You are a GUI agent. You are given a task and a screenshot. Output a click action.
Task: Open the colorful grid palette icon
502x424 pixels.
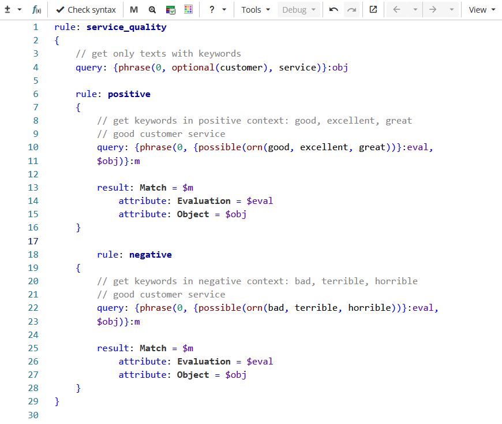(188, 10)
